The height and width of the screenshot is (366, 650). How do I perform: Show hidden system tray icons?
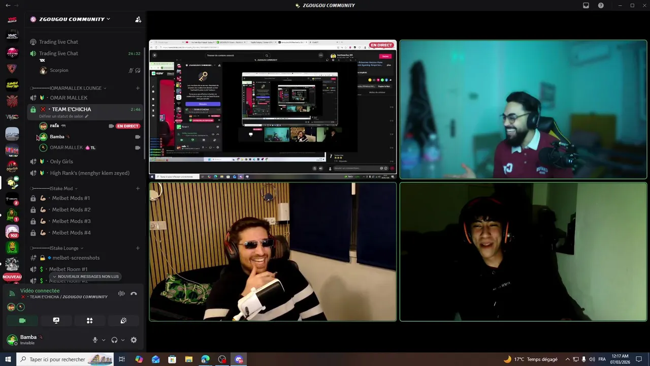[568, 359]
